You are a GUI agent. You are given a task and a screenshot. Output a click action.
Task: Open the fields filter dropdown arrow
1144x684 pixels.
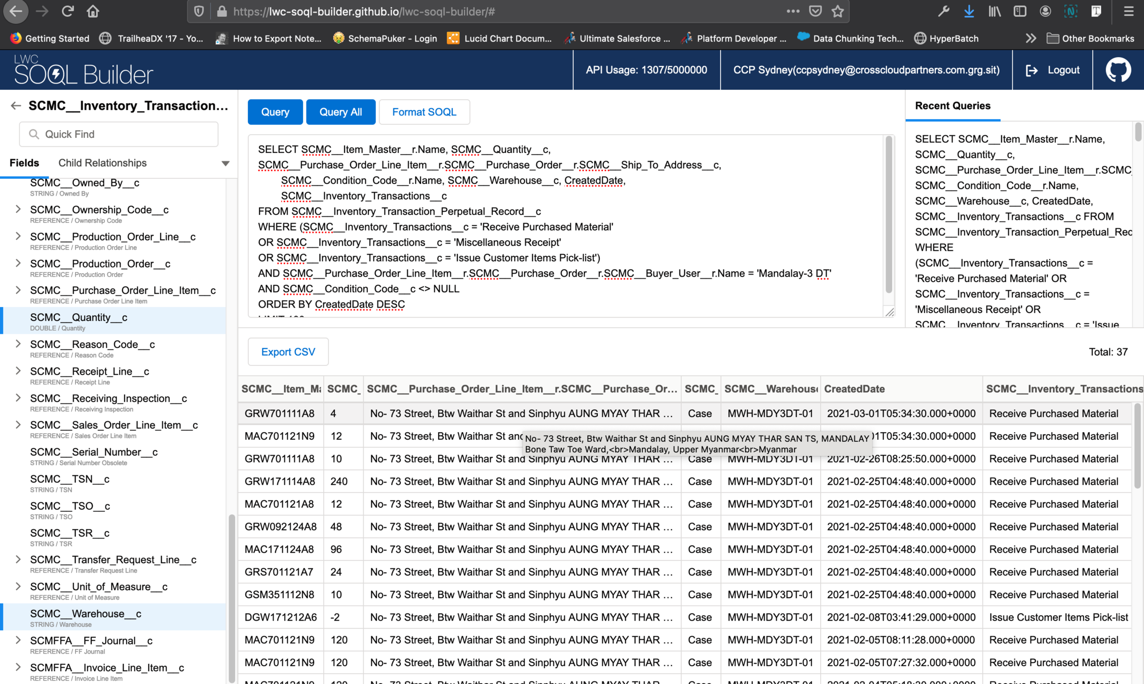[225, 163]
